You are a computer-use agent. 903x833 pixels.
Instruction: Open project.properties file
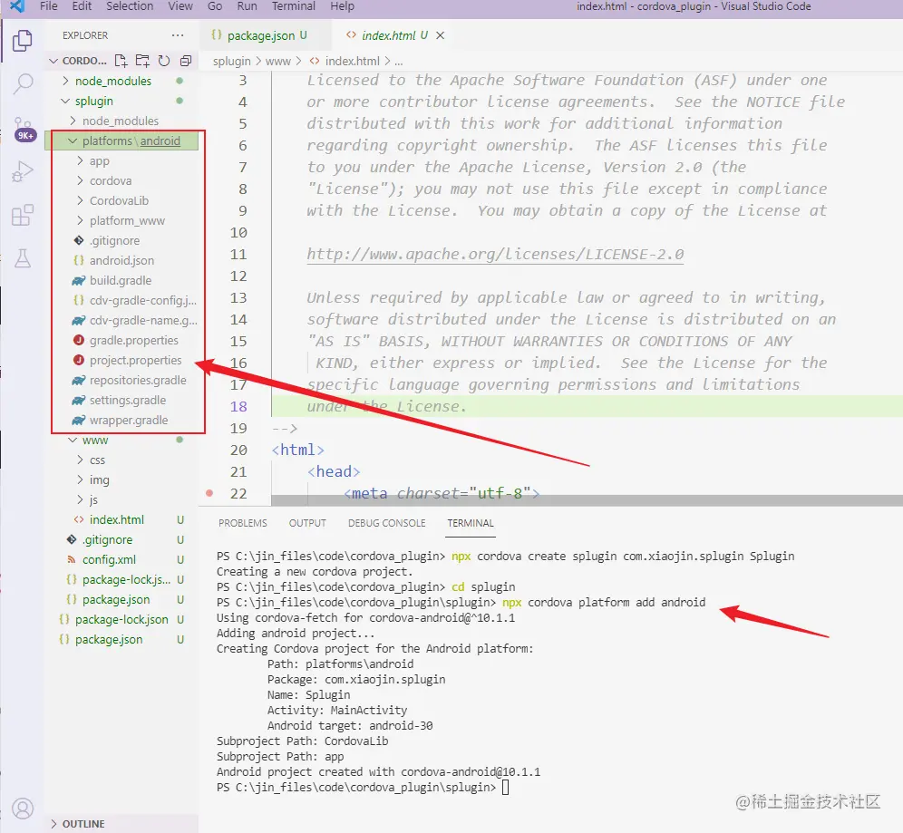pos(135,361)
